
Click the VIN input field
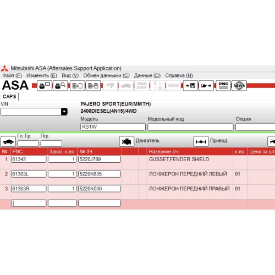click(x=31, y=112)
